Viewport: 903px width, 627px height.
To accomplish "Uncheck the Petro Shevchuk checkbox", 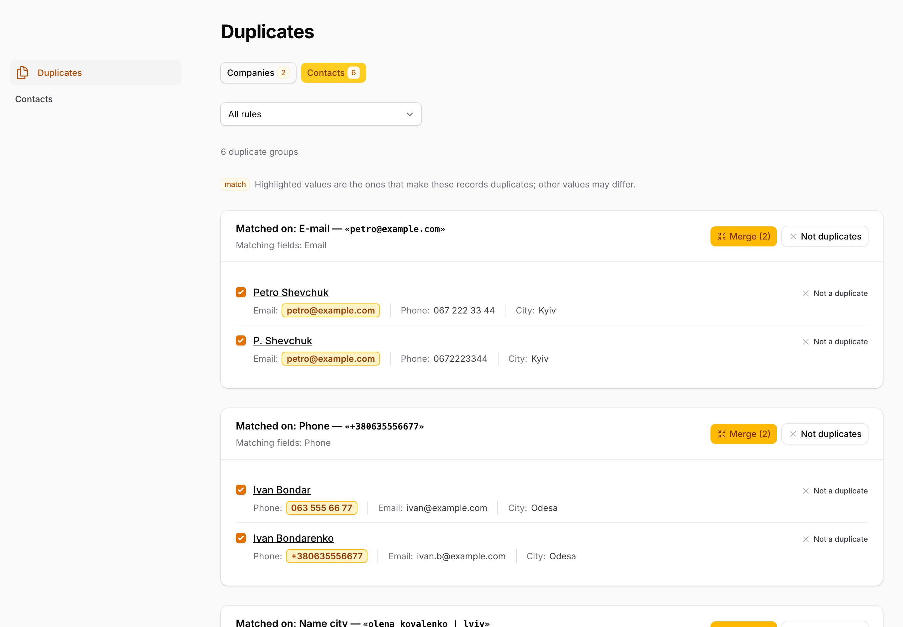I will [x=241, y=292].
